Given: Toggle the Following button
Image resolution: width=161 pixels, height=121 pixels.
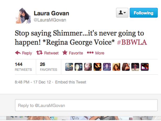Looking at the screenshot, I should point(144,13).
